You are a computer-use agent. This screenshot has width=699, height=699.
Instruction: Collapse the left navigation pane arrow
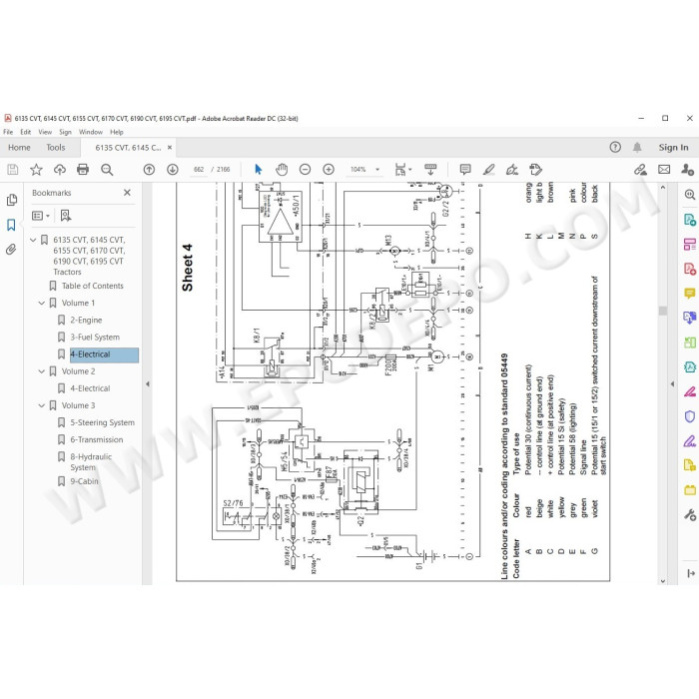(x=148, y=383)
